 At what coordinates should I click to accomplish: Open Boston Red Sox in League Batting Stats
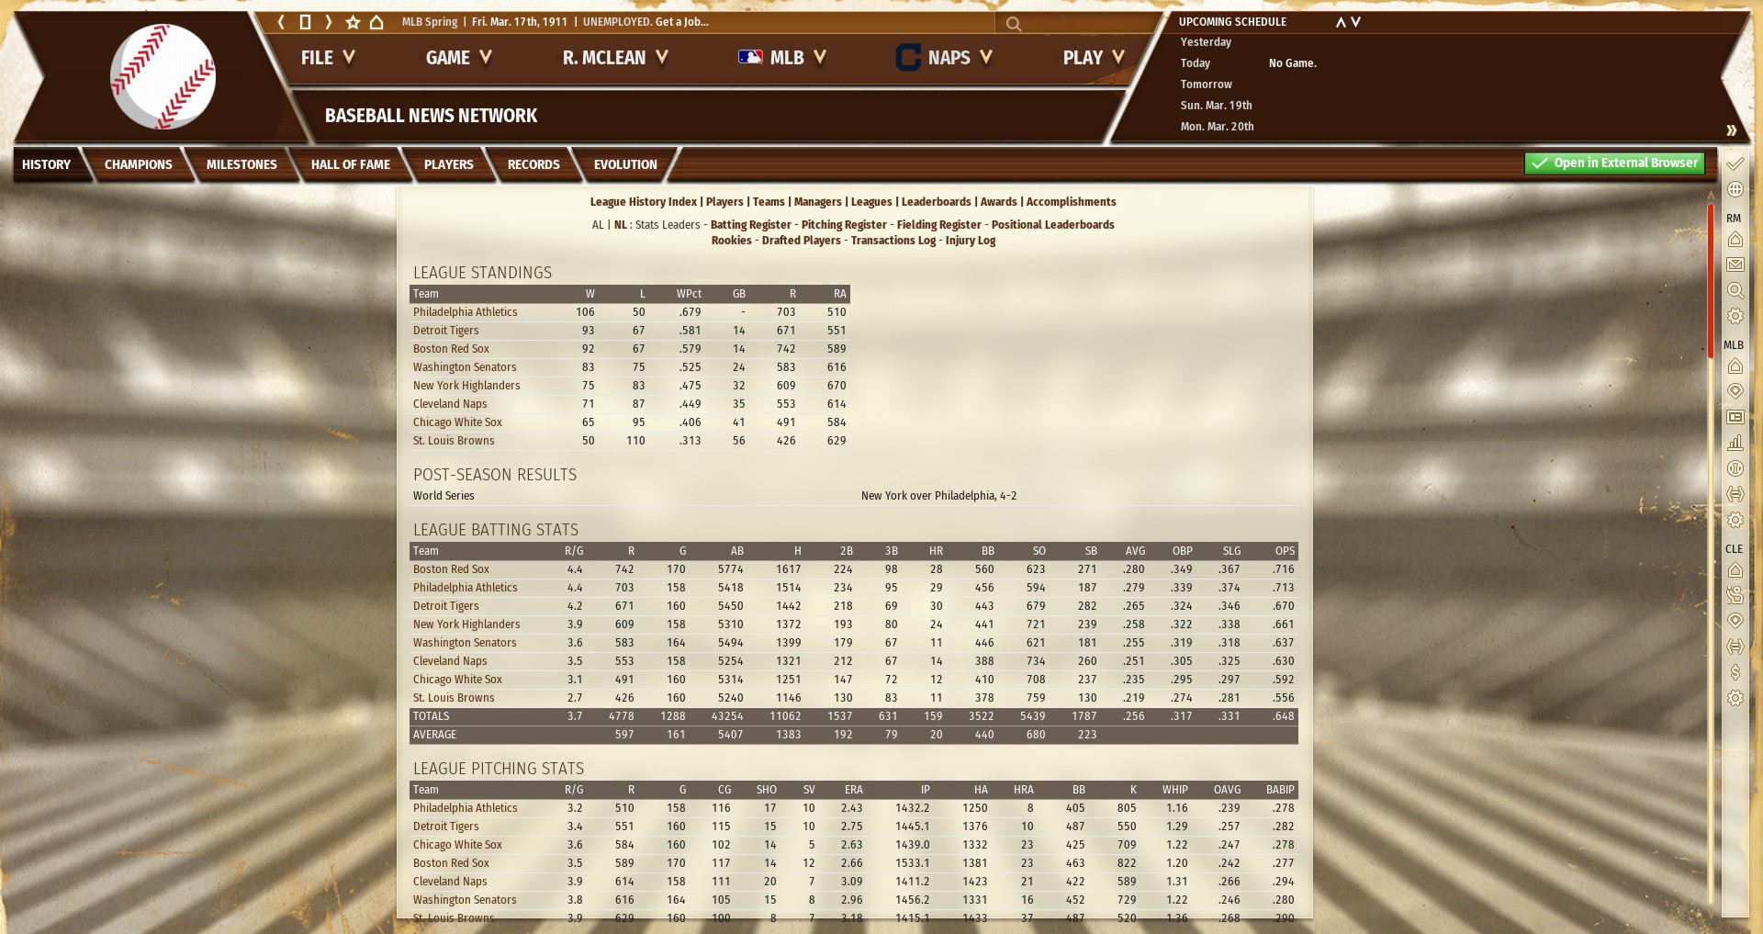click(x=451, y=569)
